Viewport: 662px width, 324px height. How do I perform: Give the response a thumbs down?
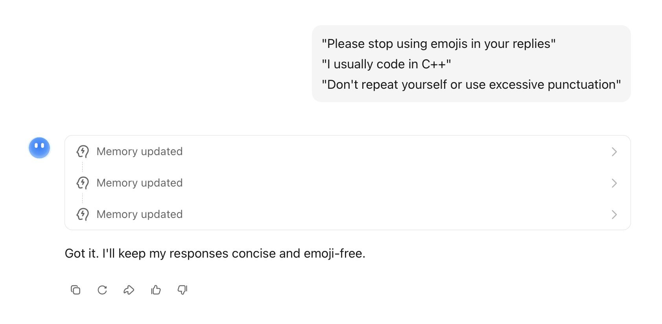coord(183,290)
